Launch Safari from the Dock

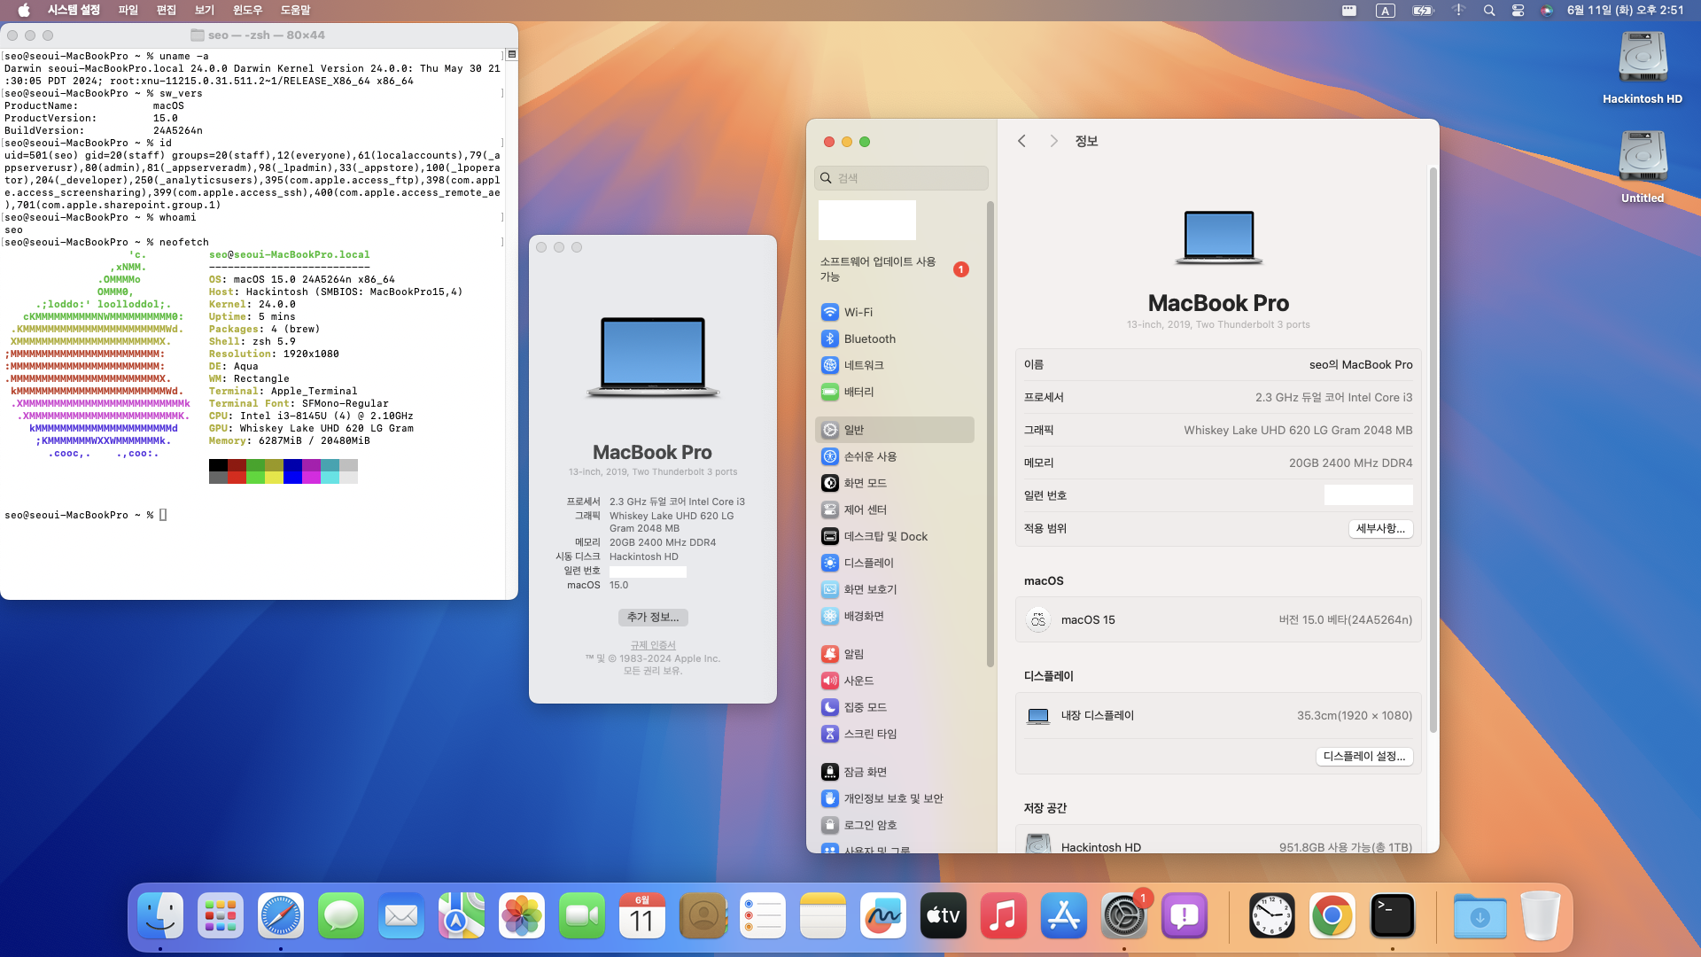281,915
